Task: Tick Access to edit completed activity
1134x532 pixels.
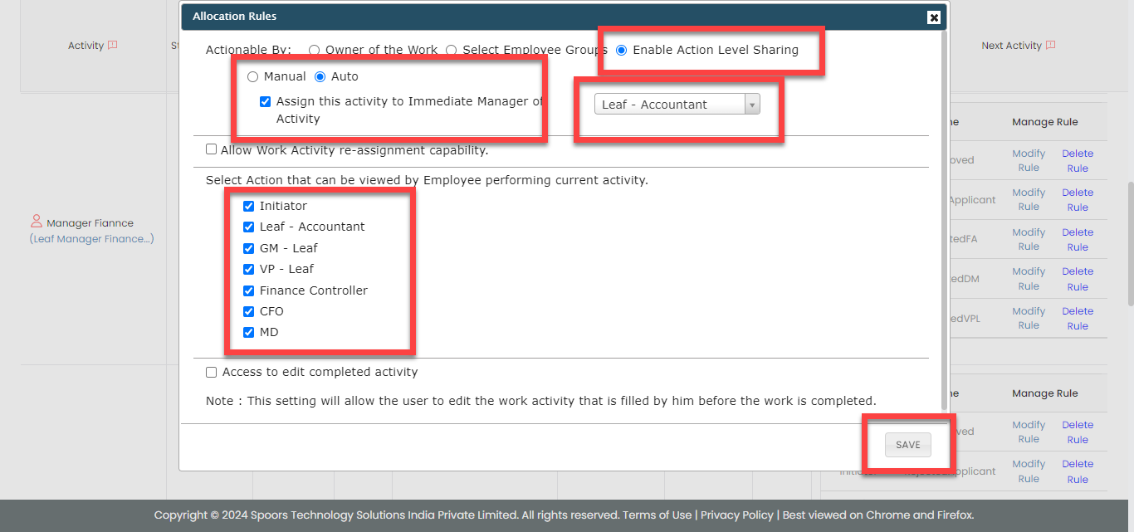Action: [x=212, y=372]
